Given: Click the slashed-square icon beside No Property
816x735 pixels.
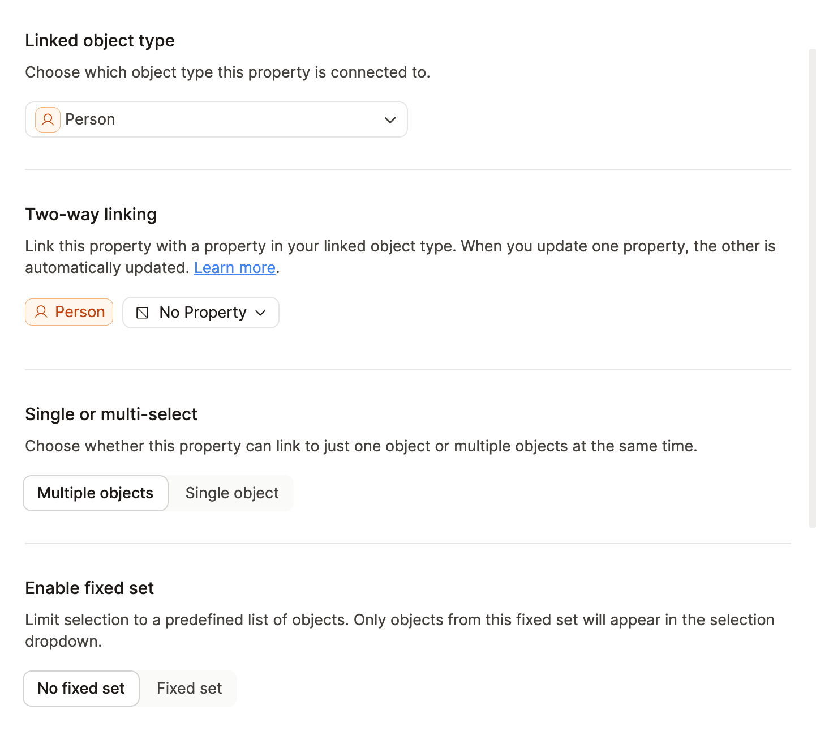Looking at the screenshot, I should coord(143,312).
